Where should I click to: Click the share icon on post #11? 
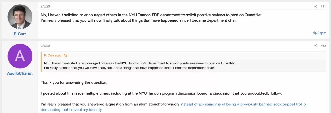pos(316,6)
